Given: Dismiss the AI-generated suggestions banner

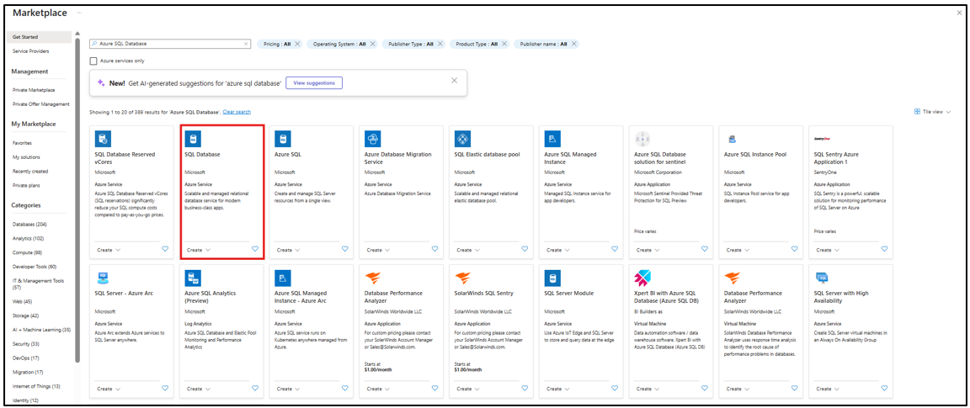Looking at the screenshot, I should (x=454, y=81).
